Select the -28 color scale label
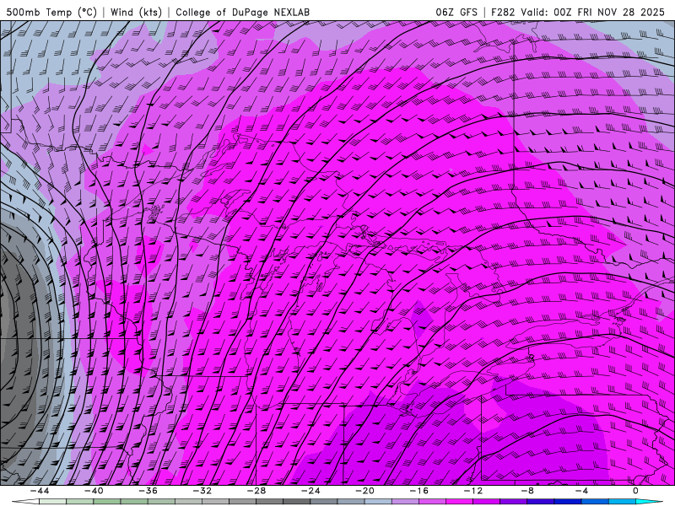The height and width of the screenshot is (506, 675). 256,491
